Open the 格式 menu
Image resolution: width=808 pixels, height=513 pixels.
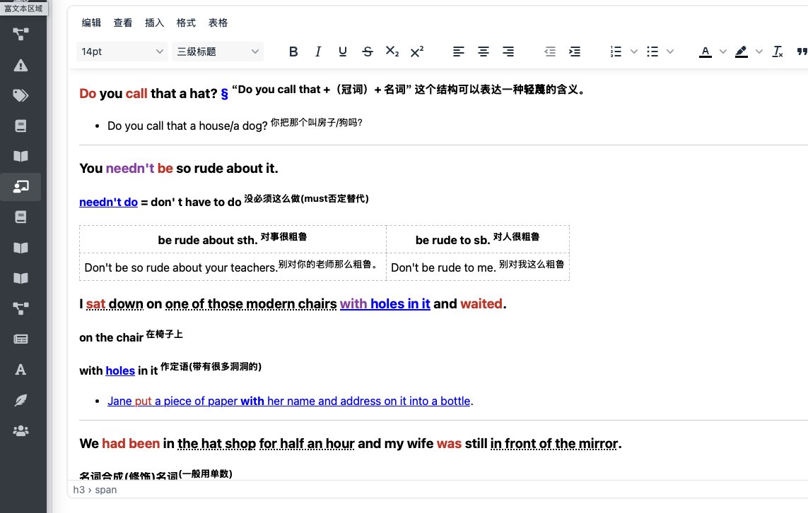point(186,23)
